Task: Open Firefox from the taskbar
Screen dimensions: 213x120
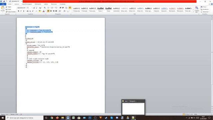Action: click(57, 118)
